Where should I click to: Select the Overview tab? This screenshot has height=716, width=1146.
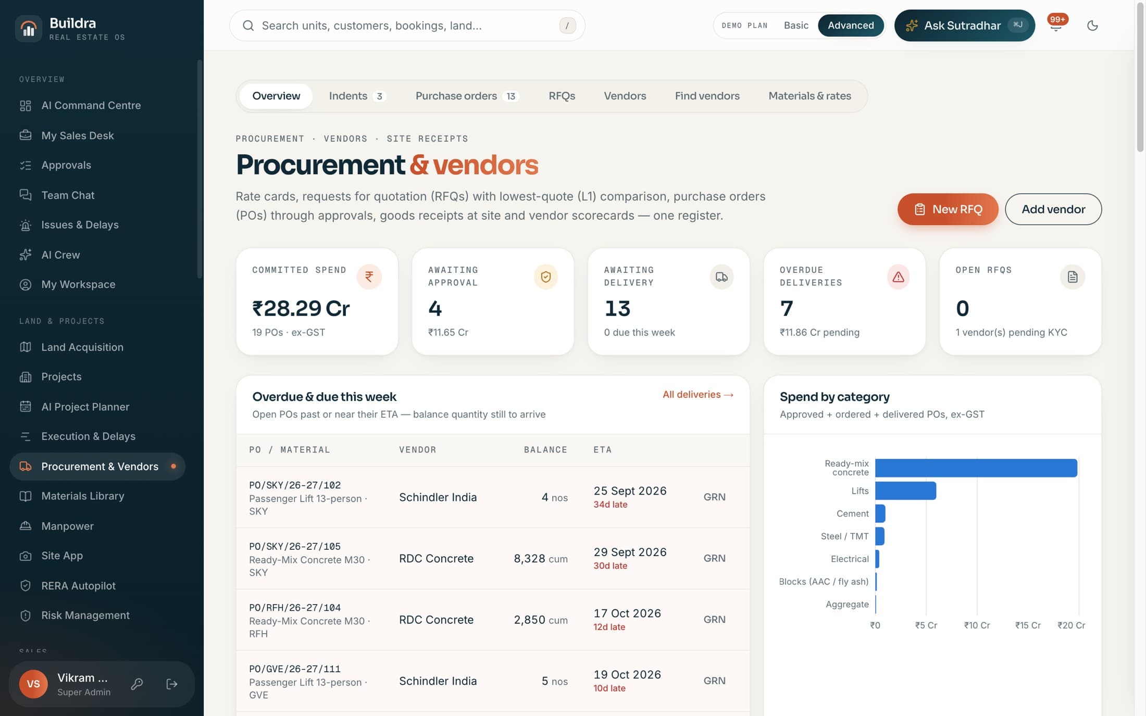(276, 96)
